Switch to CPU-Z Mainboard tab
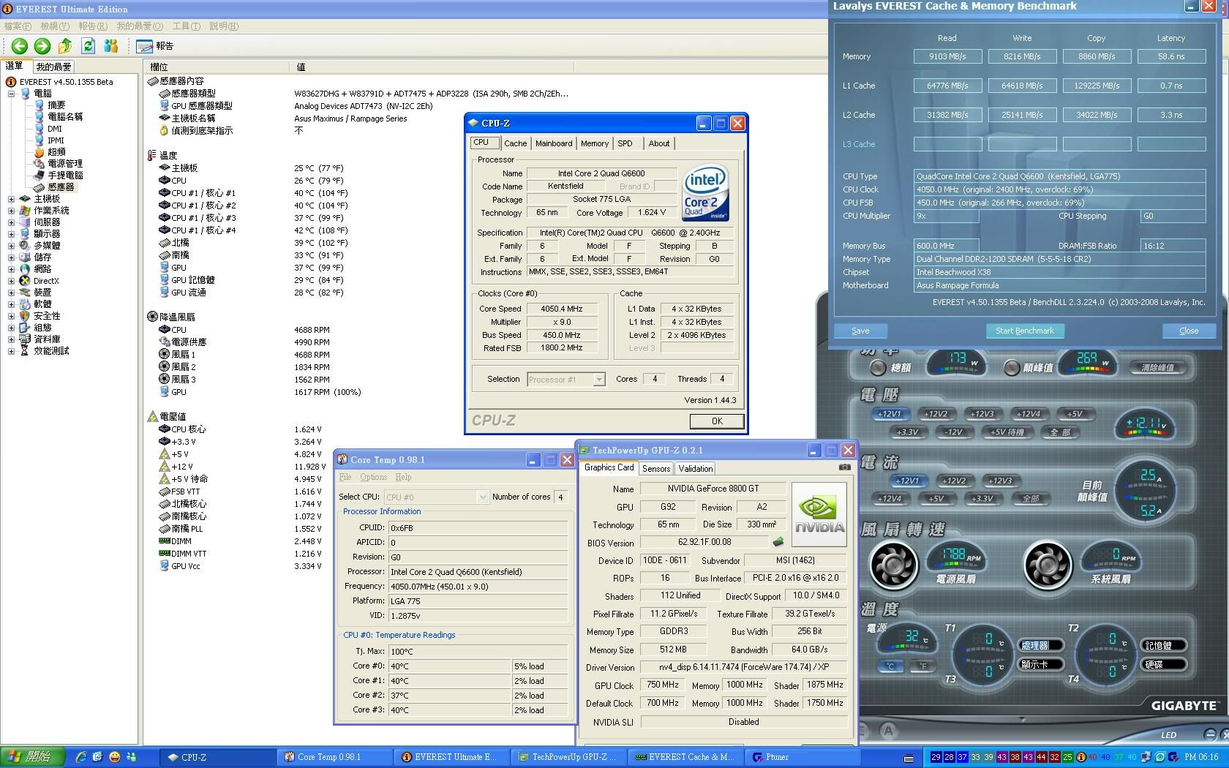Screen dimensions: 1229x768 pyautogui.click(x=554, y=143)
